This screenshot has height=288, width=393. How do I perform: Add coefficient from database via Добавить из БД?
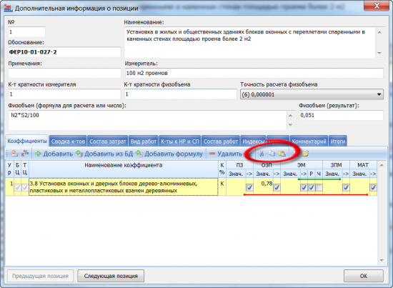click(x=104, y=154)
